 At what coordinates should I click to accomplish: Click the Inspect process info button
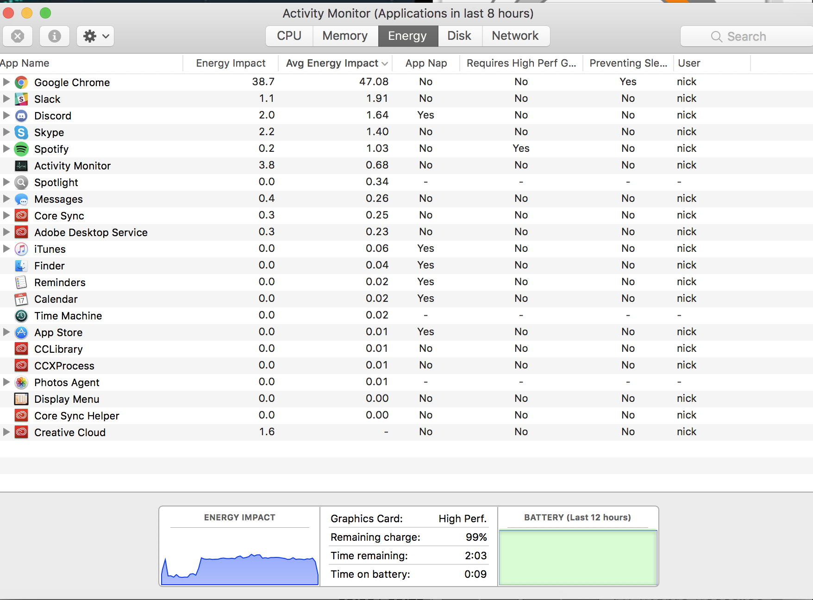click(55, 36)
